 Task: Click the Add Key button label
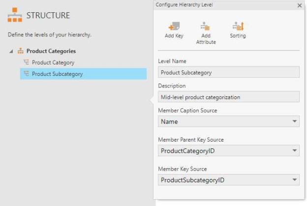coord(174,36)
